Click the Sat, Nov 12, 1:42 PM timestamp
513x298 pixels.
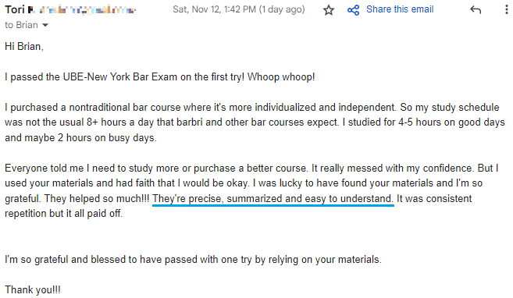pos(214,9)
